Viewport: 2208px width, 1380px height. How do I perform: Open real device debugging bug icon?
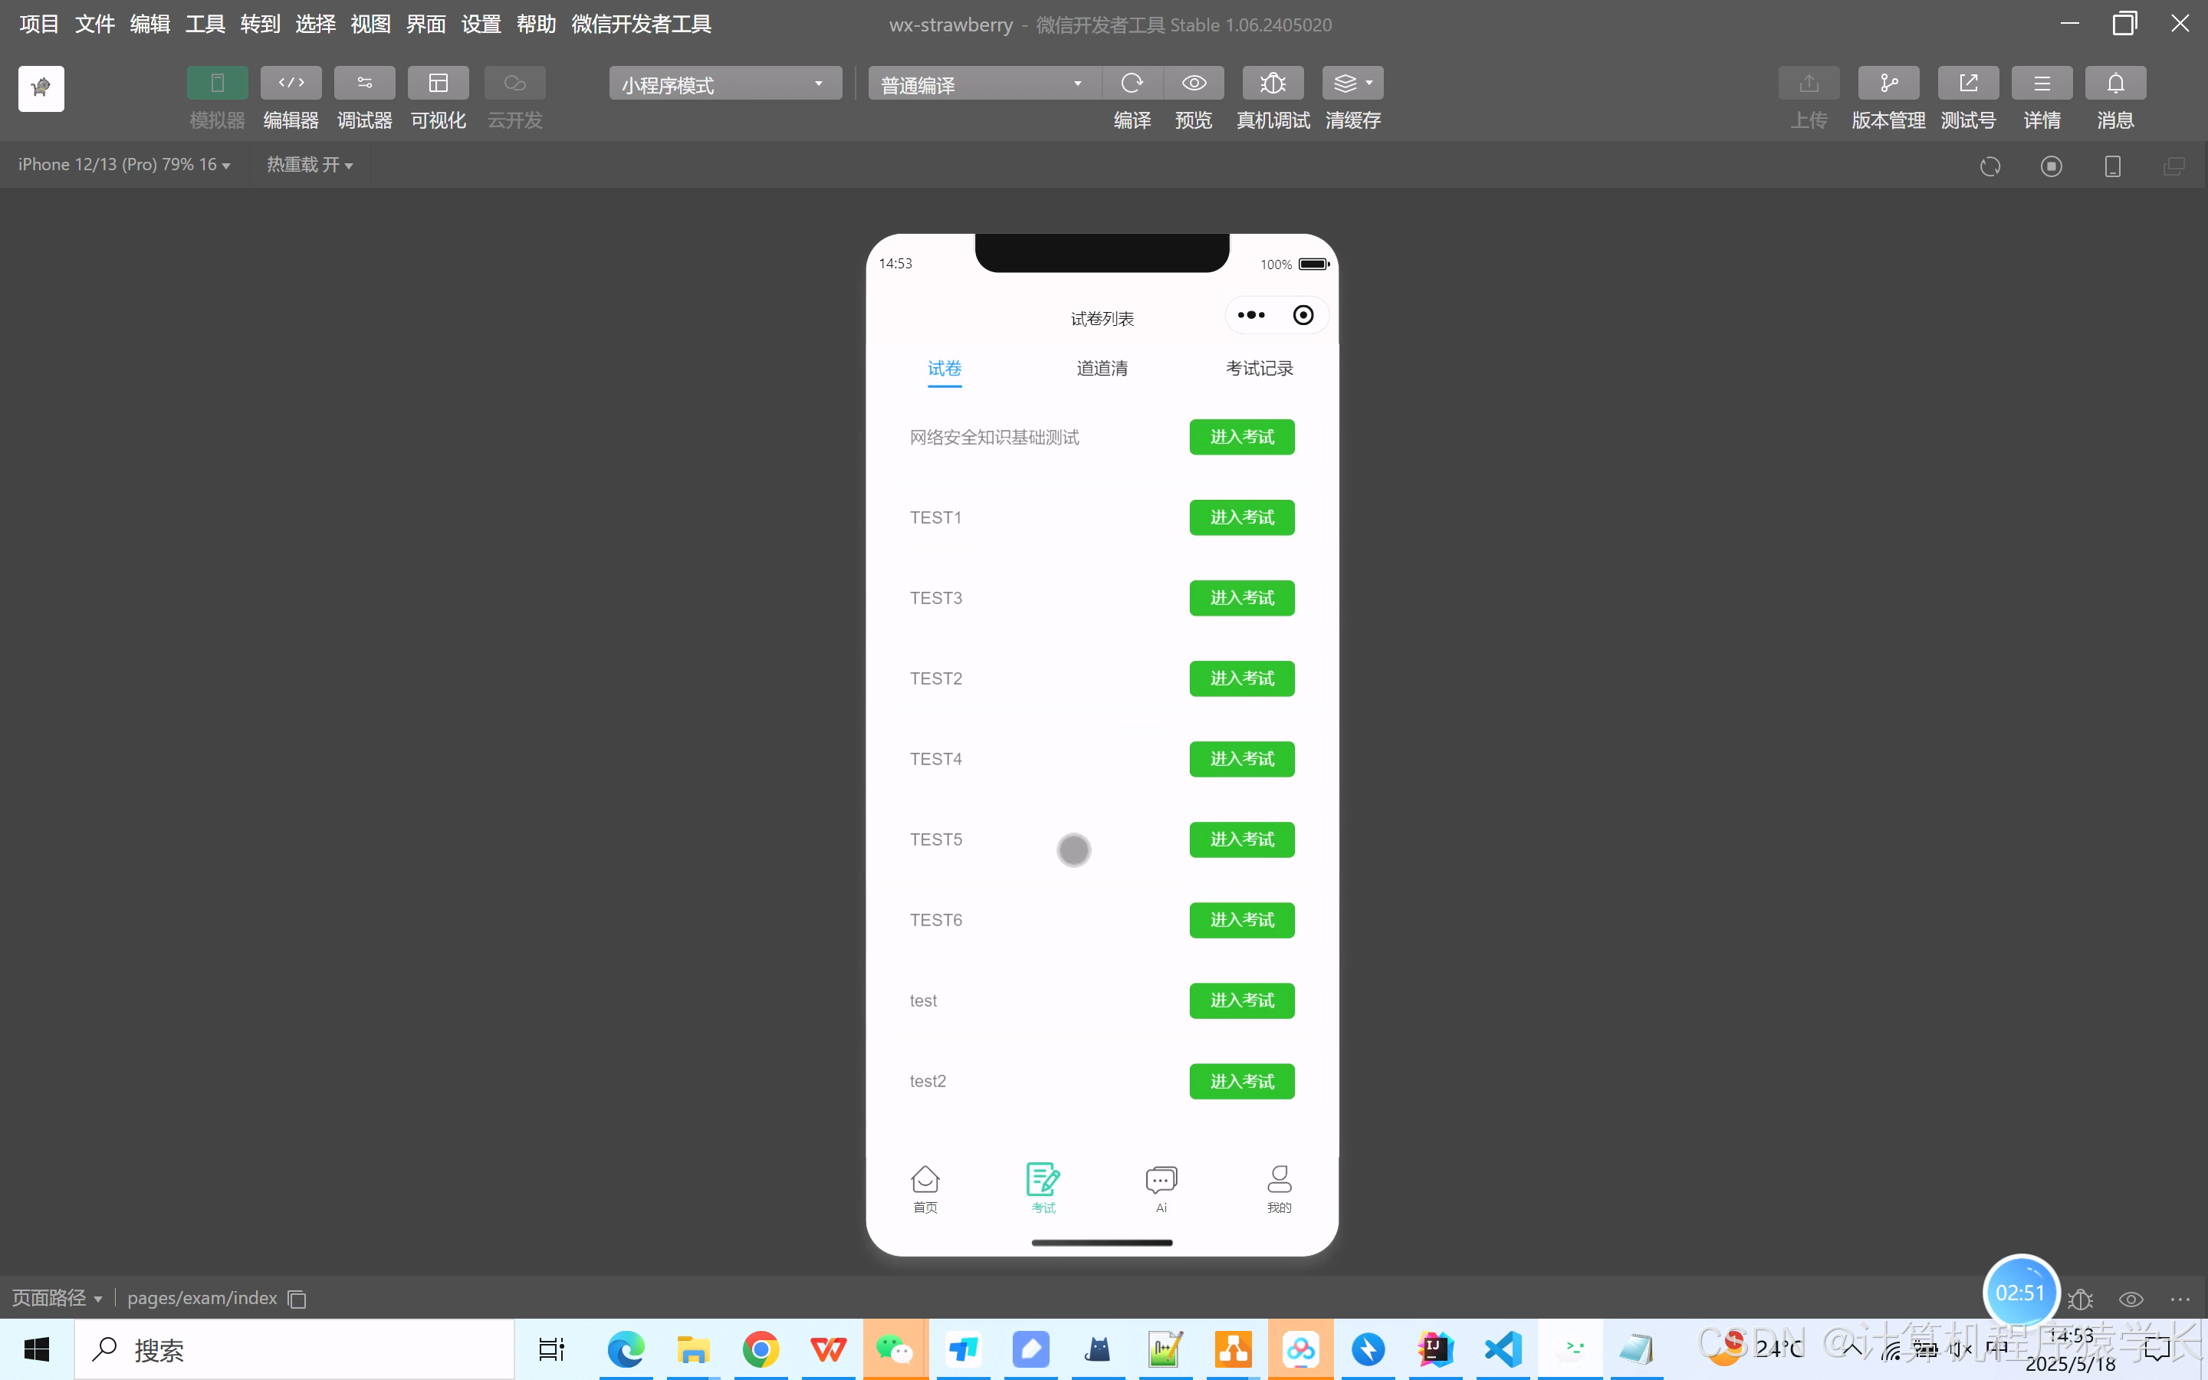(x=1273, y=83)
